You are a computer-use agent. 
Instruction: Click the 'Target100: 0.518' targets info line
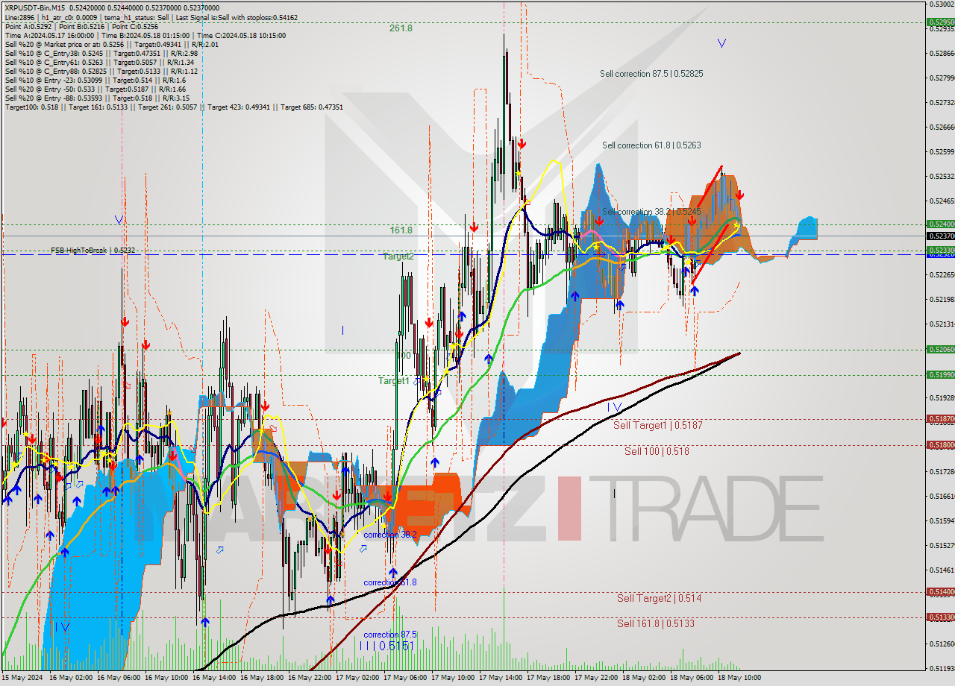point(174,107)
